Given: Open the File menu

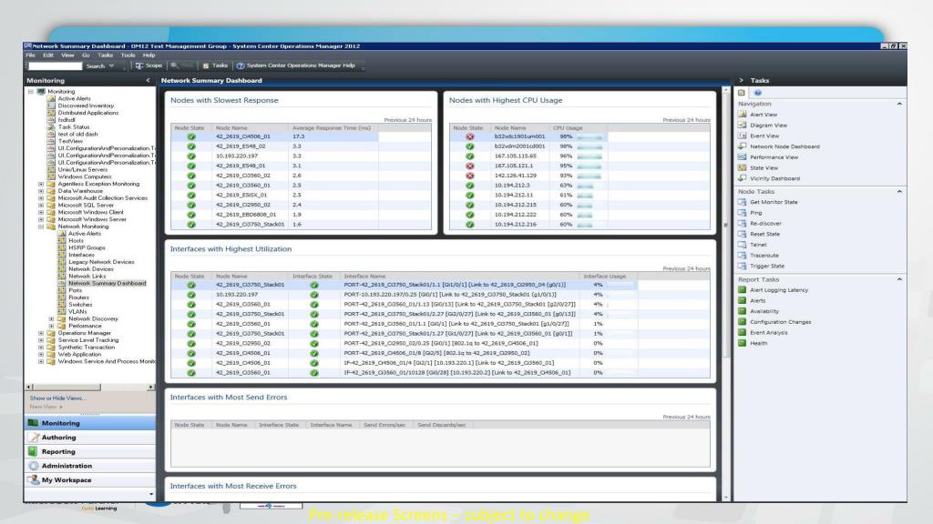Looking at the screenshot, I should pos(30,55).
